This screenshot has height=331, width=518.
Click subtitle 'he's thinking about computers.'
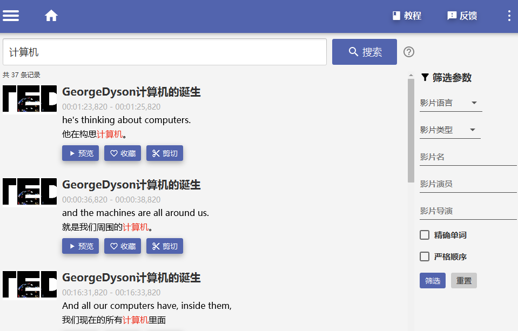pos(126,120)
